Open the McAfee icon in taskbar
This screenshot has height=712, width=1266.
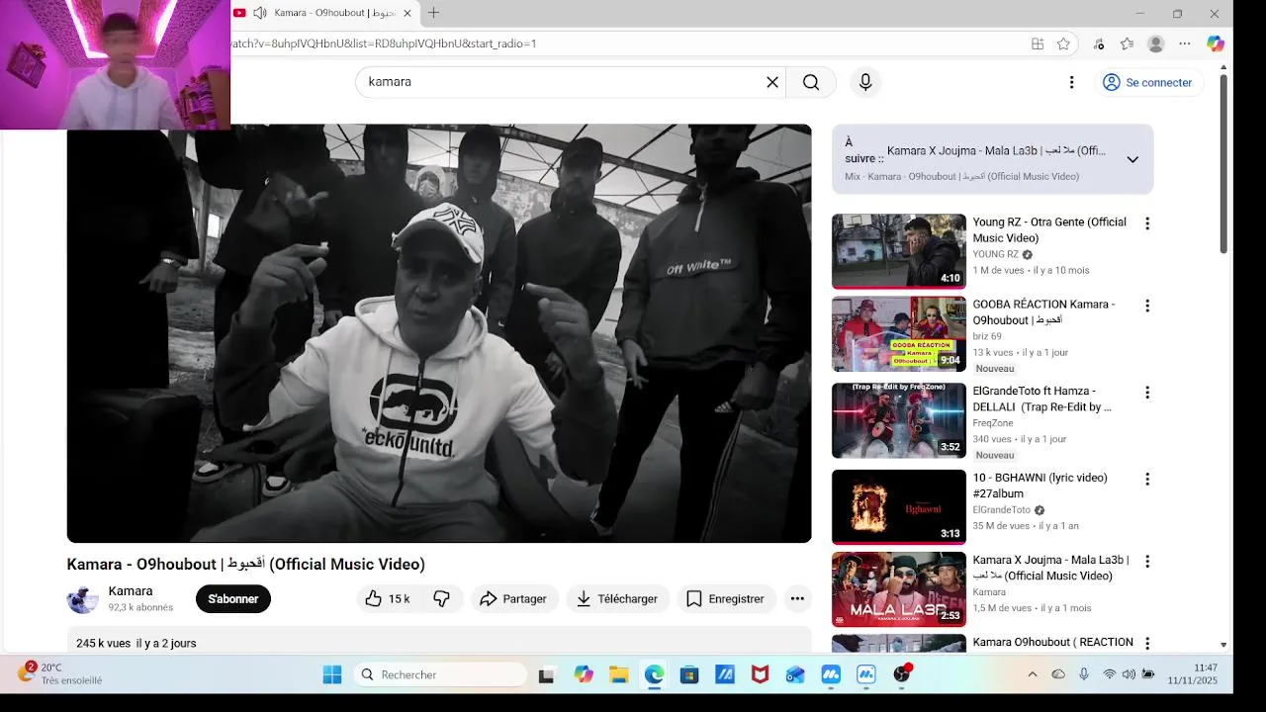[760, 674]
